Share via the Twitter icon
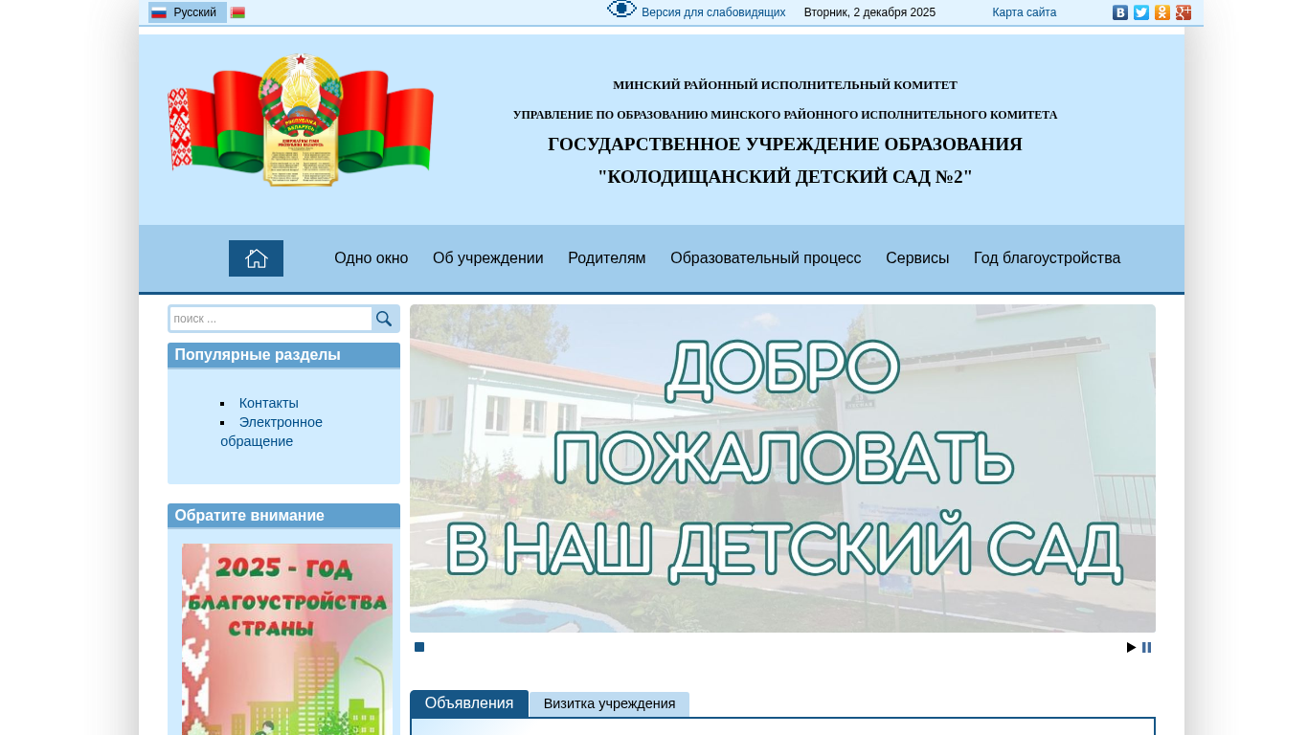The height and width of the screenshot is (735, 1308). (1141, 12)
